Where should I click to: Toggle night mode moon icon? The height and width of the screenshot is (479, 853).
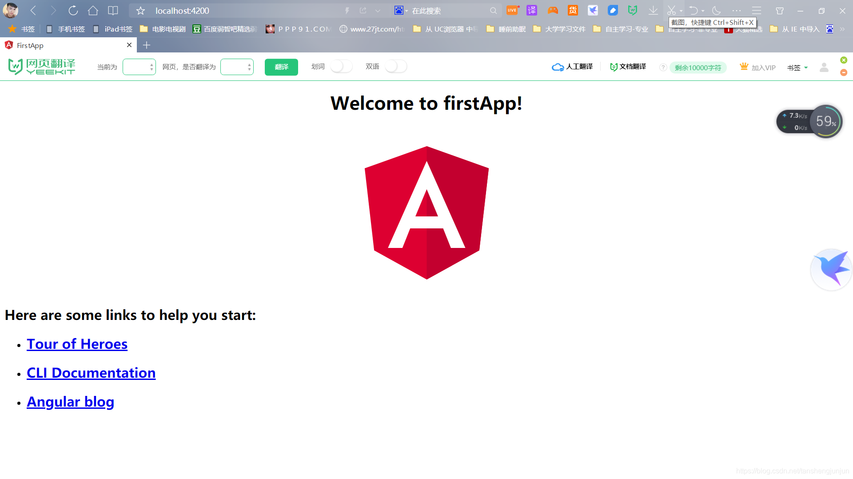716,10
